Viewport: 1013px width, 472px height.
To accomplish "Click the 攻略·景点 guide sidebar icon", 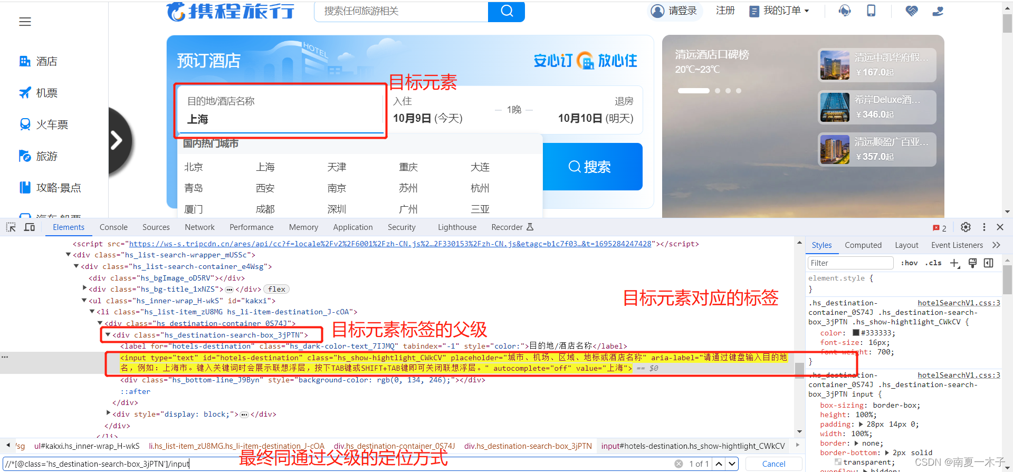I will point(25,188).
